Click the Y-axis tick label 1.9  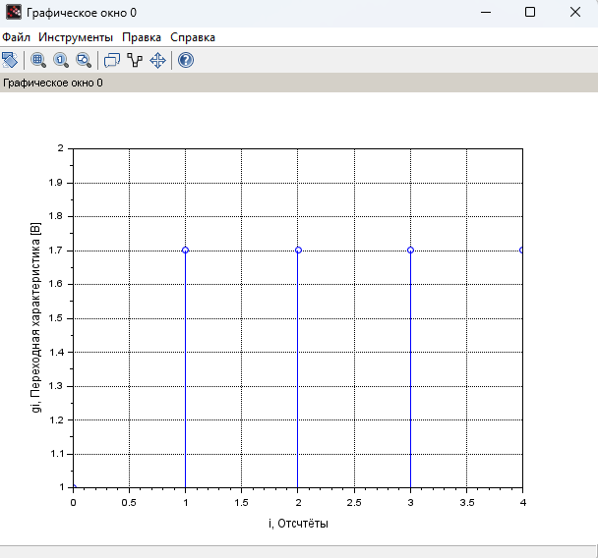click(x=56, y=183)
